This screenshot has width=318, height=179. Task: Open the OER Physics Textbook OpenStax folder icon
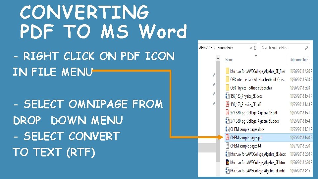227,88
